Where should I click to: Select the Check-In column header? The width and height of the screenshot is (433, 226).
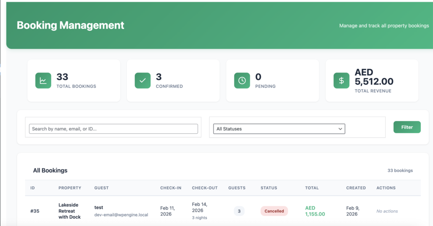pyautogui.click(x=171, y=188)
